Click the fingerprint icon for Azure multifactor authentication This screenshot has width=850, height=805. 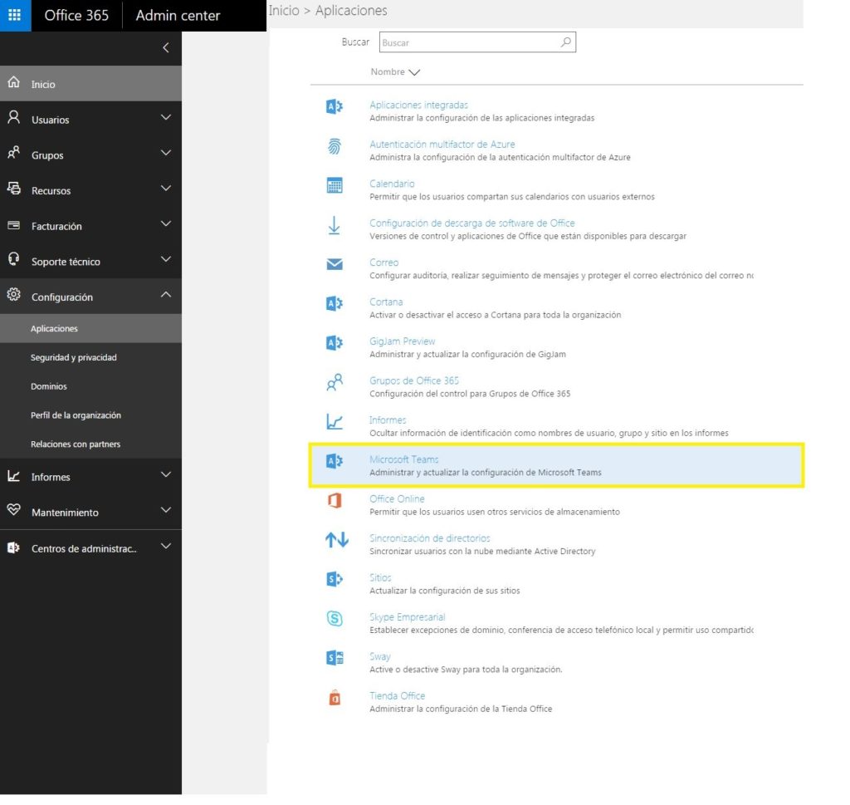[x=335, y=146]
